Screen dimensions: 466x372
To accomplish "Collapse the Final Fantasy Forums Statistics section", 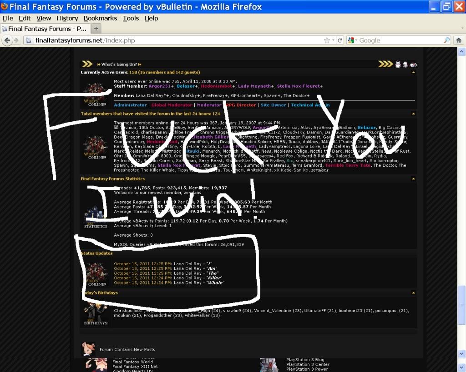I will [x=413, y=179].
